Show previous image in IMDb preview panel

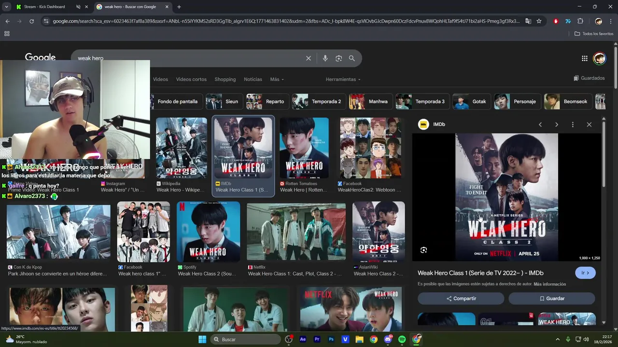click(x=540, y=124)
